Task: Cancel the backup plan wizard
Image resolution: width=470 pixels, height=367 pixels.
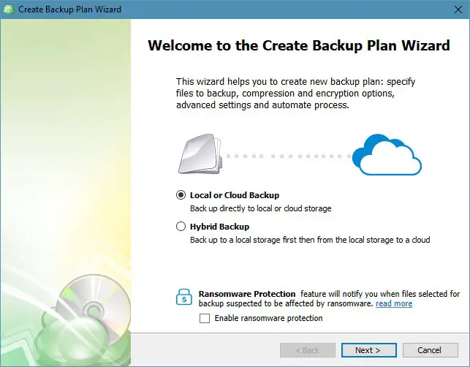Action: (431, 350)
